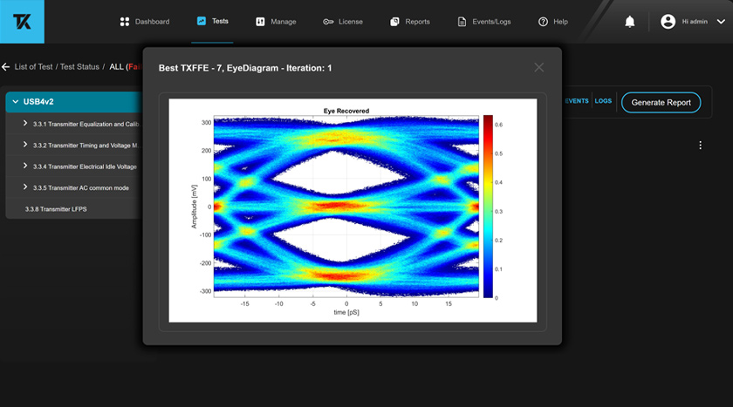Expand 3.3.2 Transmitter Timing and Voltage

click(x=25, y=145)
